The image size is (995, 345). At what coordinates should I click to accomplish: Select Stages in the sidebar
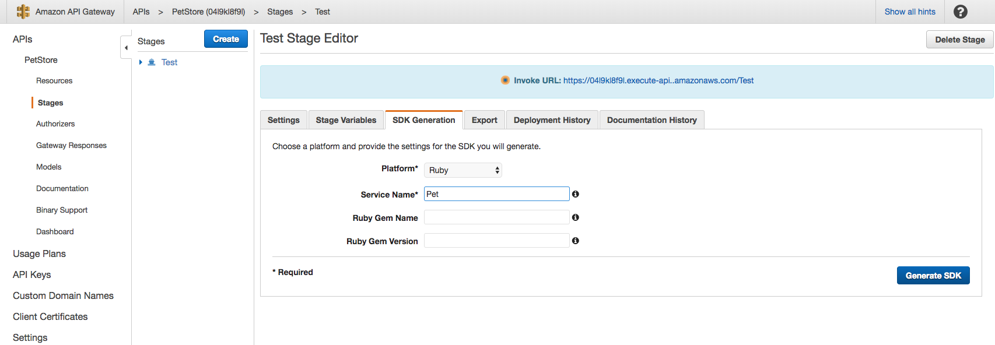point(50,103)
